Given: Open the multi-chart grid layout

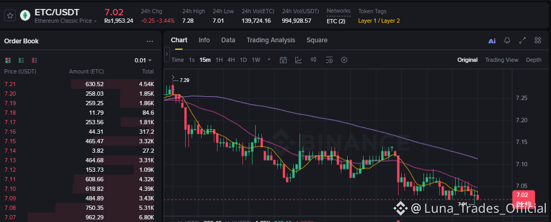Looking at the screenshot, I should point(538,40).
